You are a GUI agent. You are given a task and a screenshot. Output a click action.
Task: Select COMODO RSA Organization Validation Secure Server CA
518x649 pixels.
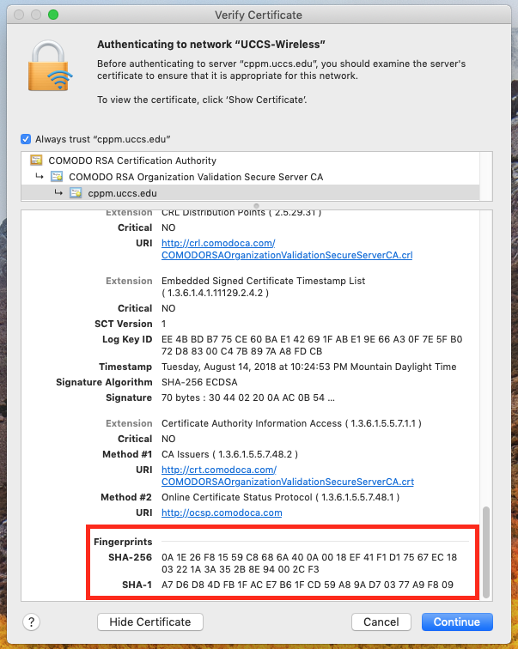click(x=250, y=177)
